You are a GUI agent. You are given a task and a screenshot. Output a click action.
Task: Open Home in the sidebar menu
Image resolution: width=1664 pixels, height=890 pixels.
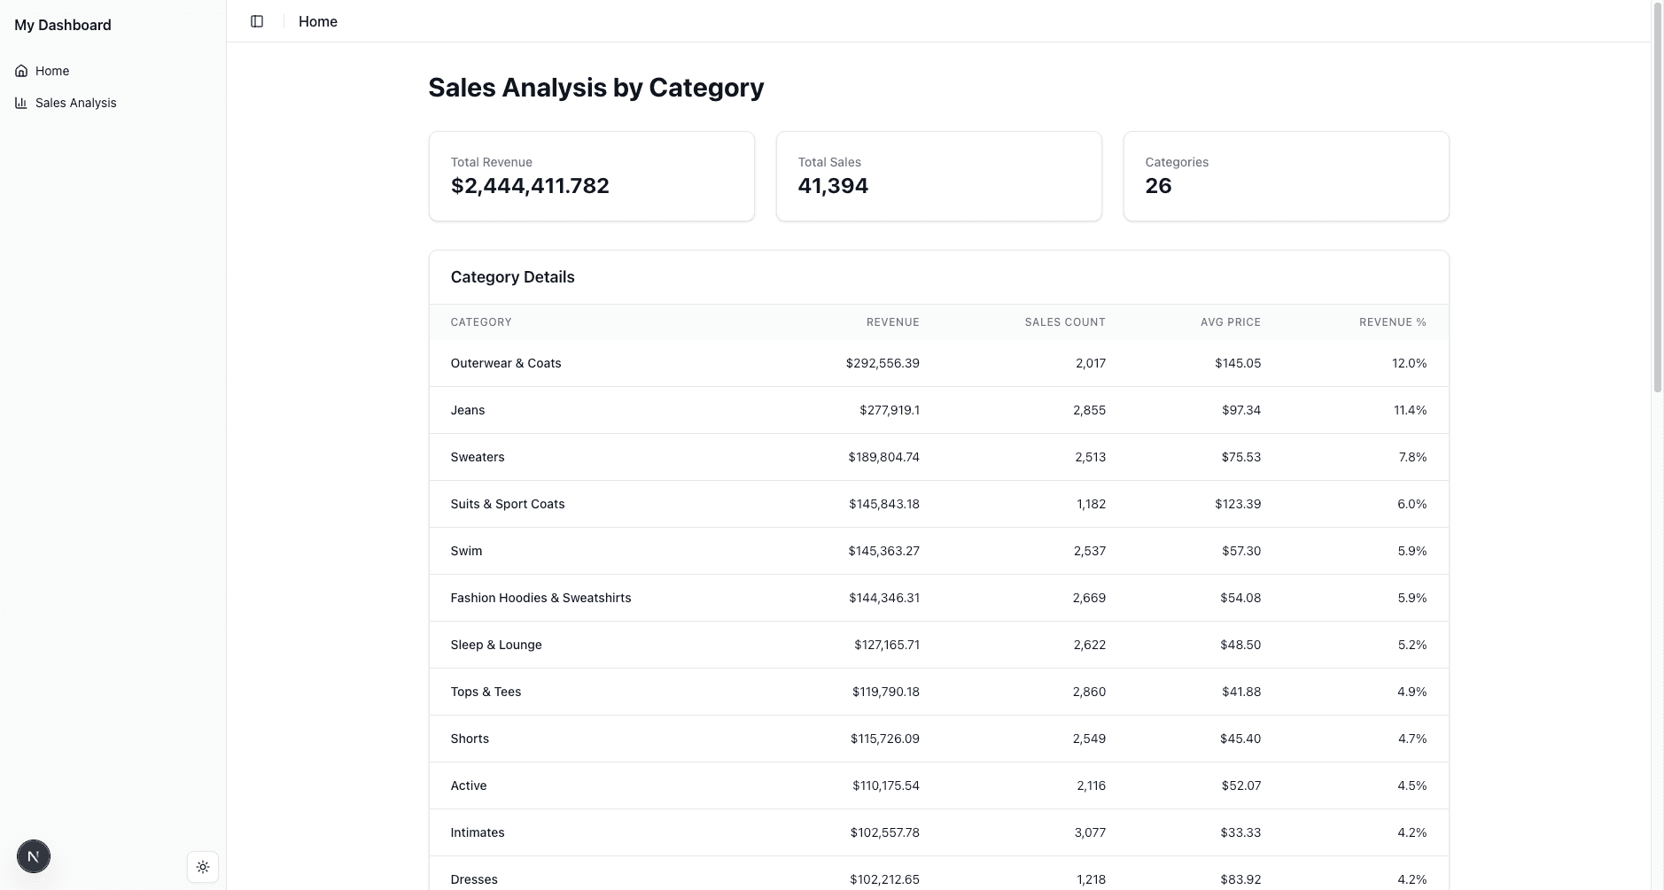click(52, 71)
